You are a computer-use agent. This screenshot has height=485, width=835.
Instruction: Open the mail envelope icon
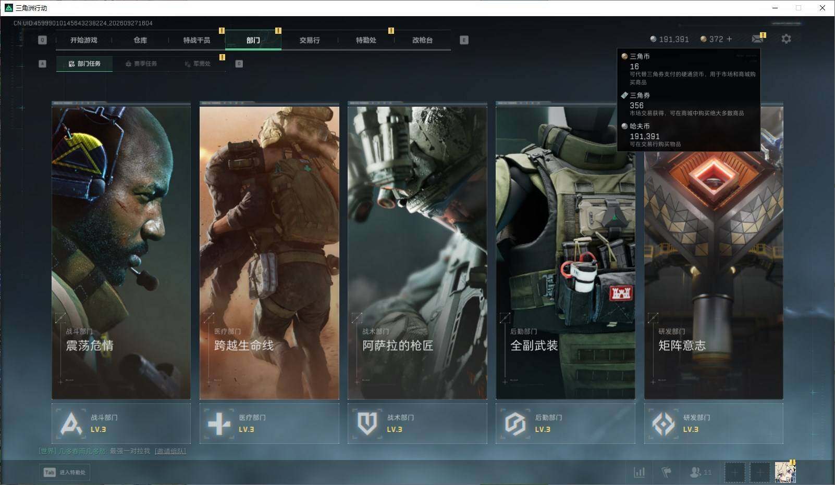(757, 39)
